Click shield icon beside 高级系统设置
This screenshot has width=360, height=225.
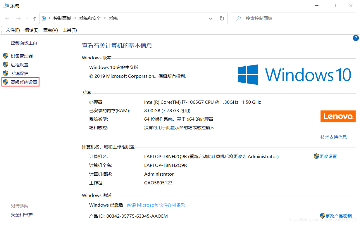[6, 82]
